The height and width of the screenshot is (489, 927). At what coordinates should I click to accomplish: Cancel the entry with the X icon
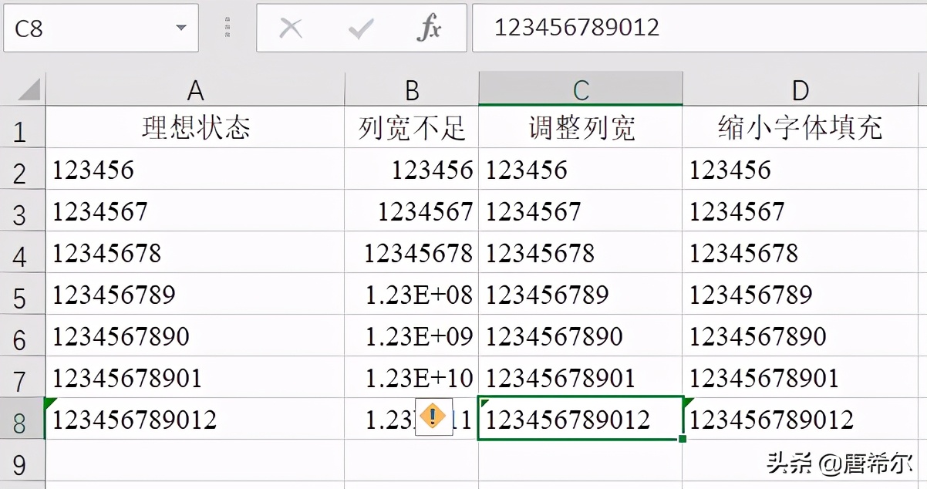[x=291, y=28]
